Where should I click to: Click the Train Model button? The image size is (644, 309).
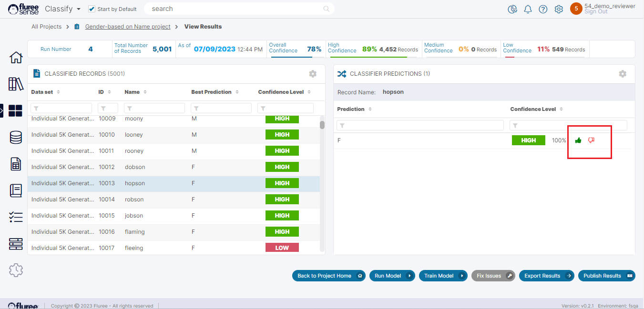click(x=443, y=276)
